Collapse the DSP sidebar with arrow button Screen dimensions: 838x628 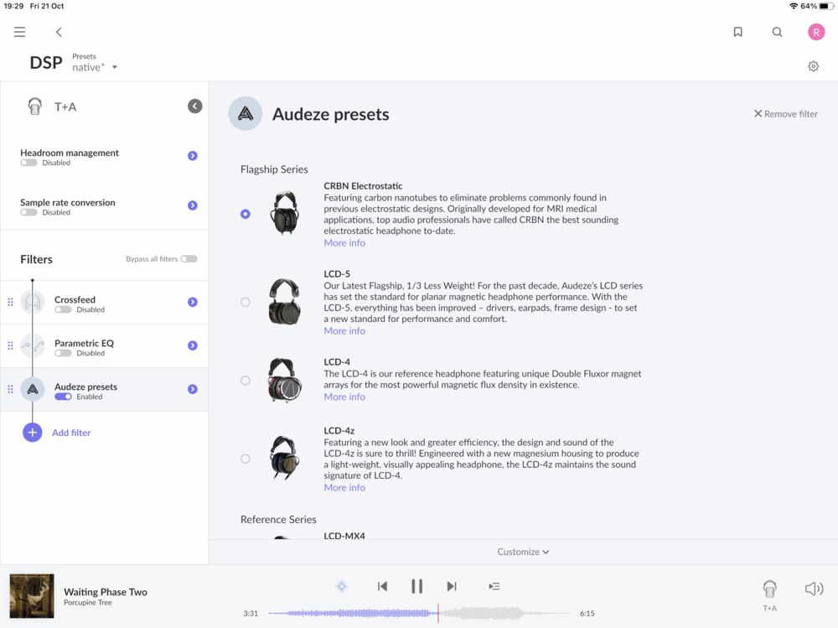tap(195, 106)
